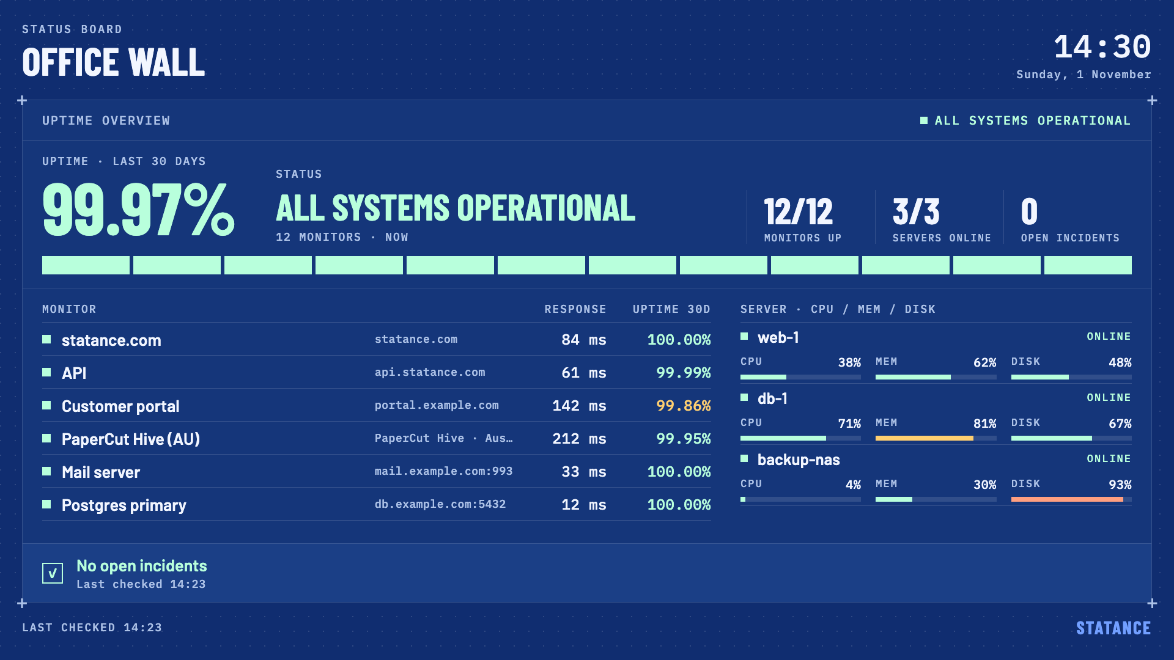Click the 142 ms response value
The height and width of the screenshot is (660, 1174).
click(x=579, y=406)
